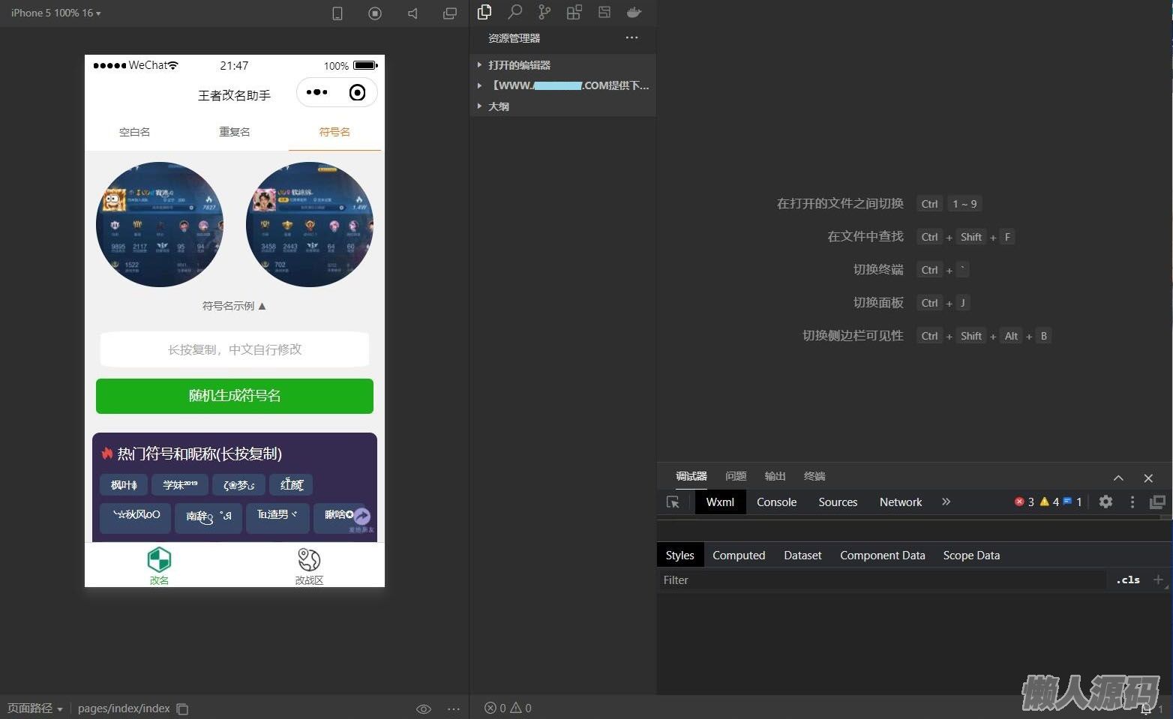The height and width of the screenshot is (719, 1173).
Task: Toggle the simulator phone device icon
Action: pos(337,13)
